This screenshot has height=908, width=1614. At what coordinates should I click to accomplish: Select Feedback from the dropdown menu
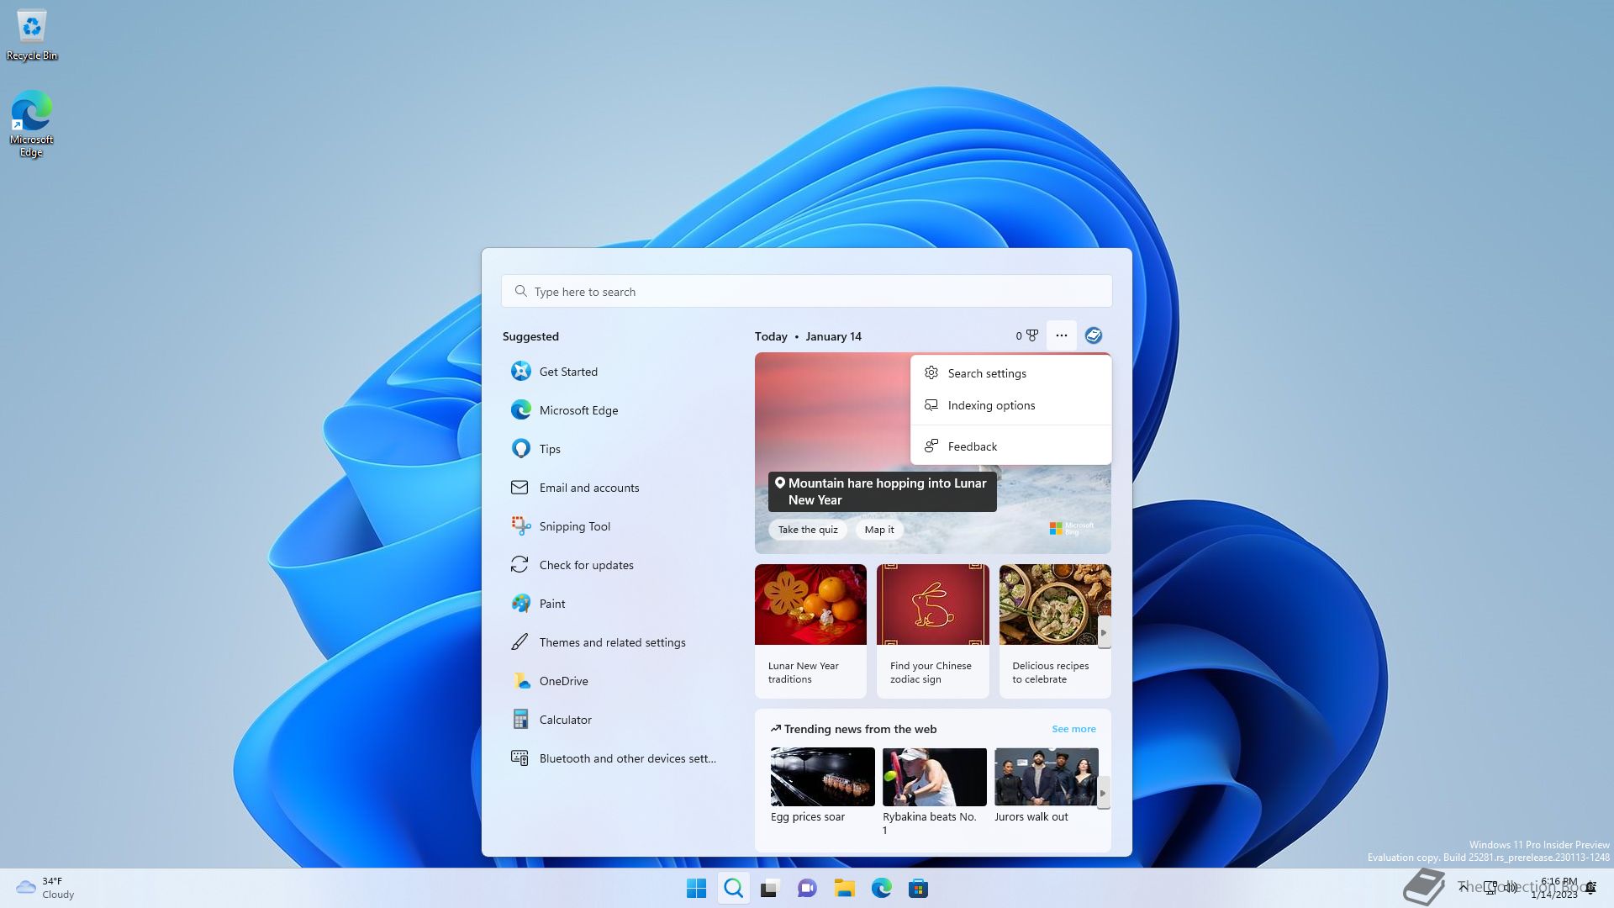pos(1010,446)
